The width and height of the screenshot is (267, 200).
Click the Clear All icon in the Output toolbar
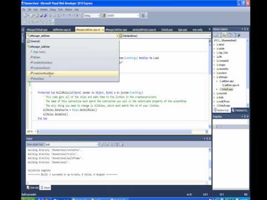click(x=117, y=144)
